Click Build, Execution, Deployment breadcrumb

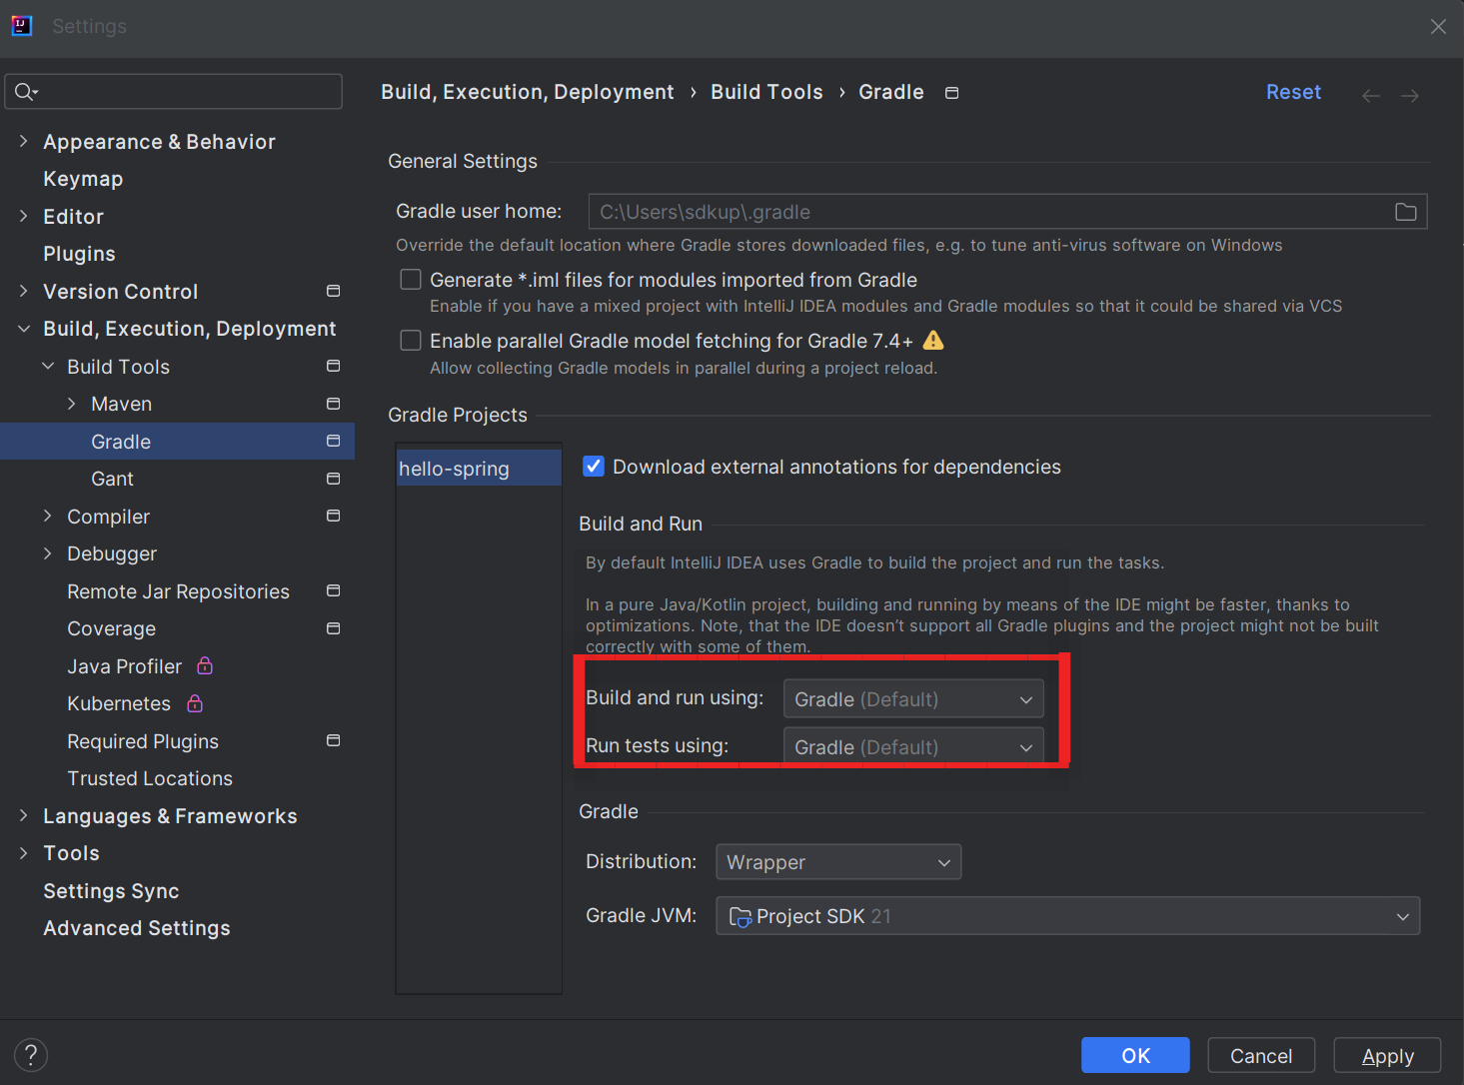click(528, 92)
